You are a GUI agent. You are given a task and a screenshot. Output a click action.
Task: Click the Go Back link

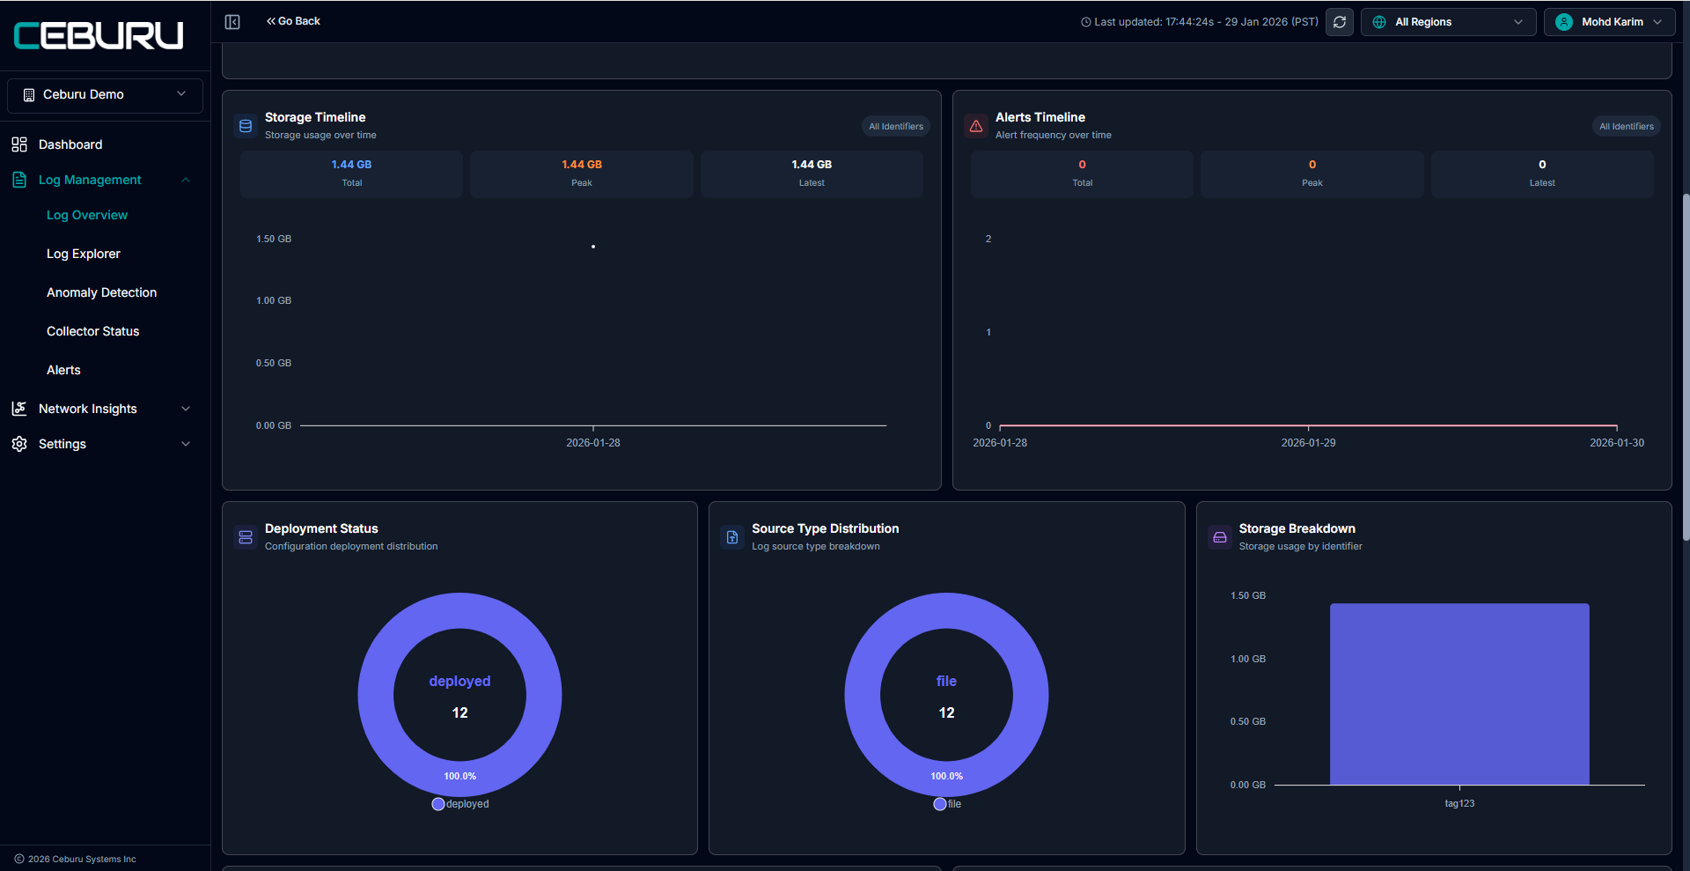point(293,21)
